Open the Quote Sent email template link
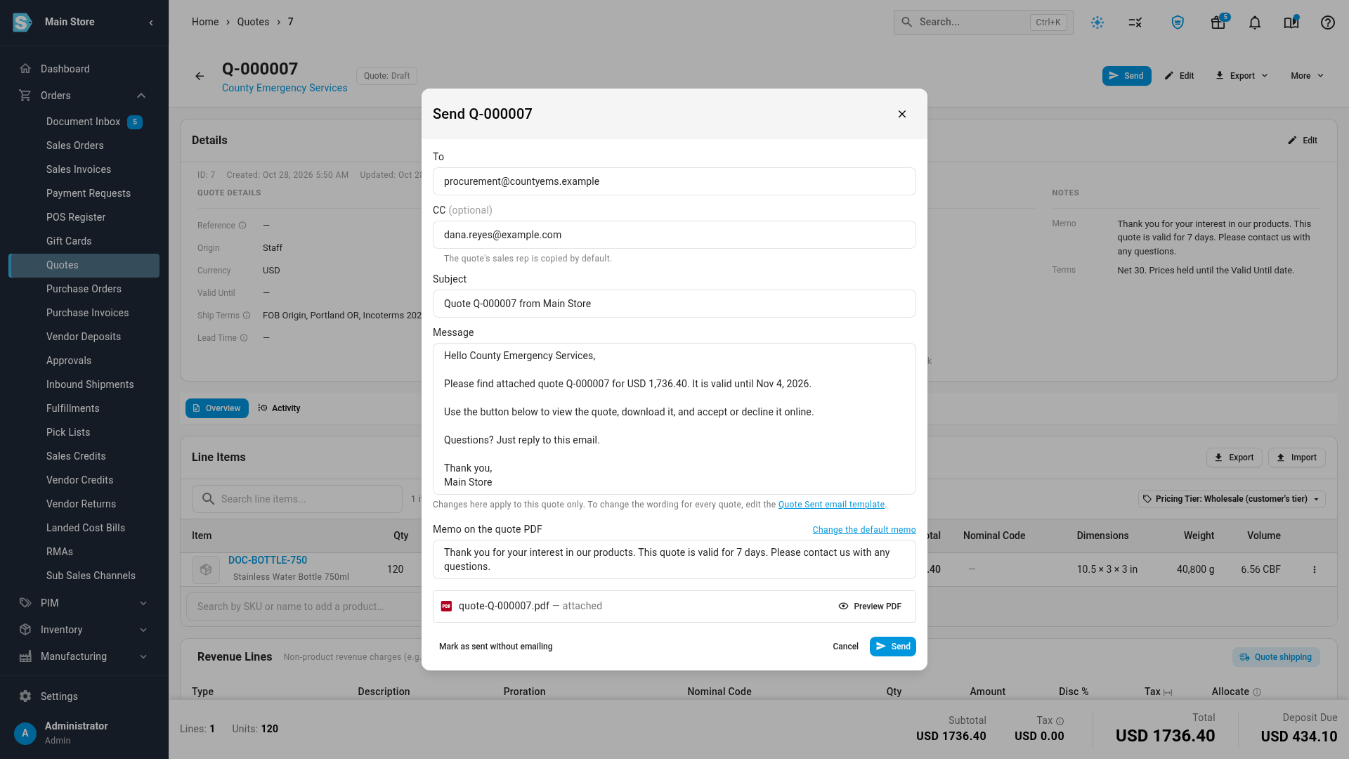 pyautogui.click(x=831, y=505)
